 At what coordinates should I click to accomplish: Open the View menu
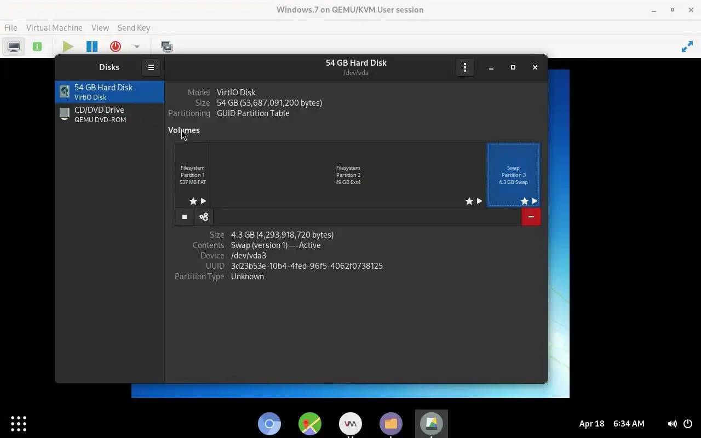tap(100, 27)
